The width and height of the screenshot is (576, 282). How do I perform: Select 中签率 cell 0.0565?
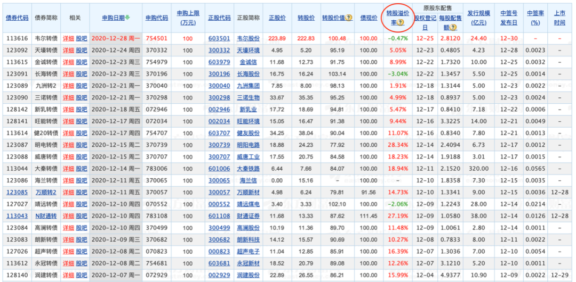click(x=535, y=169)
